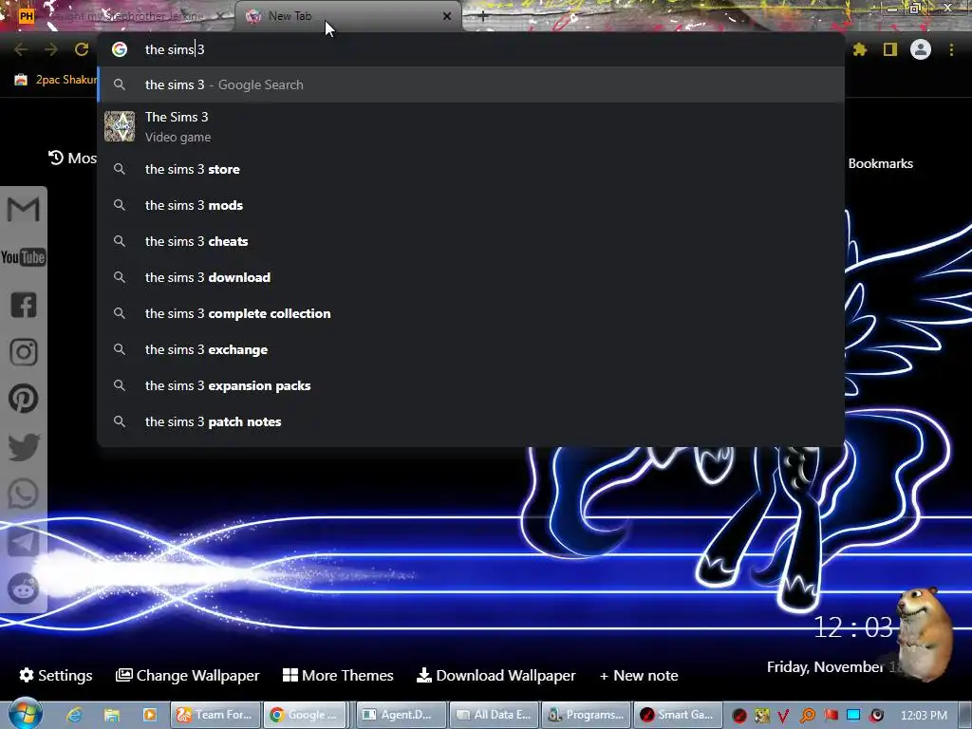Open the Most Visited history link
The width and height of the screenshot is (972, 729).
[72, 159]
